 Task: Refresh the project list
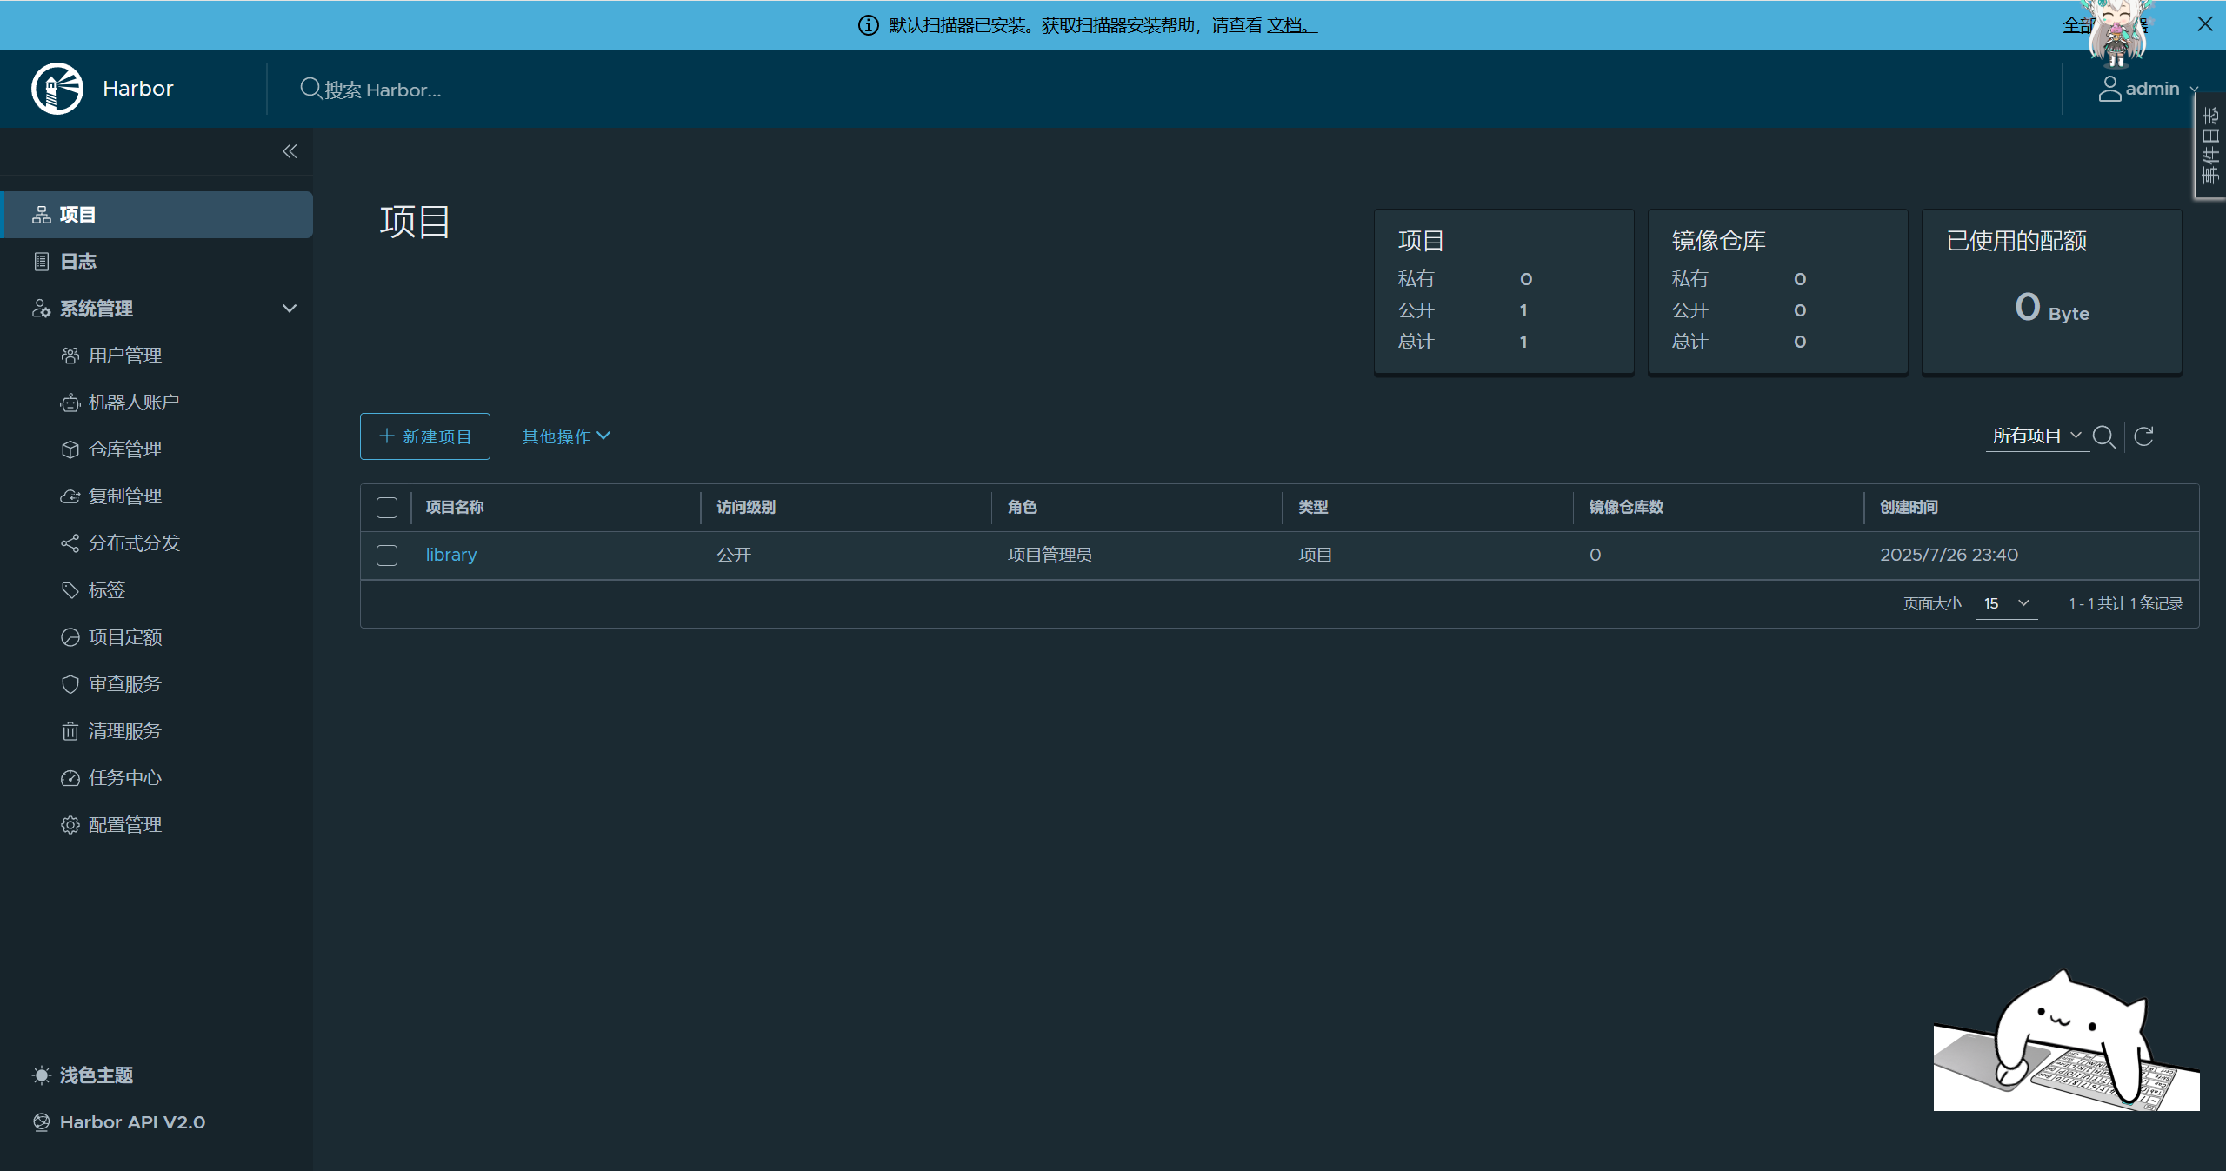pyautogui.click(x=2144, y=436)
